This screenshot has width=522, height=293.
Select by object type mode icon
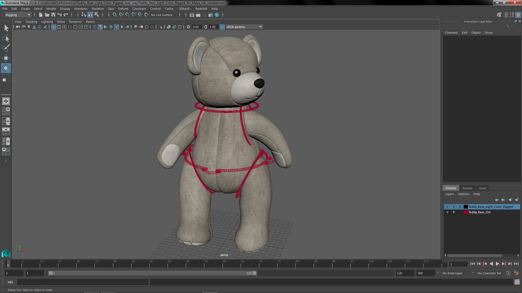click(90, 15)
